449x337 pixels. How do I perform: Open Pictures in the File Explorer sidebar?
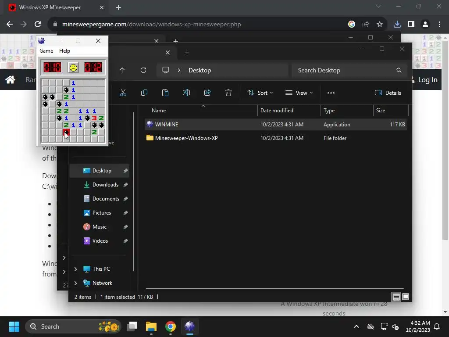[x=99, y=213]
